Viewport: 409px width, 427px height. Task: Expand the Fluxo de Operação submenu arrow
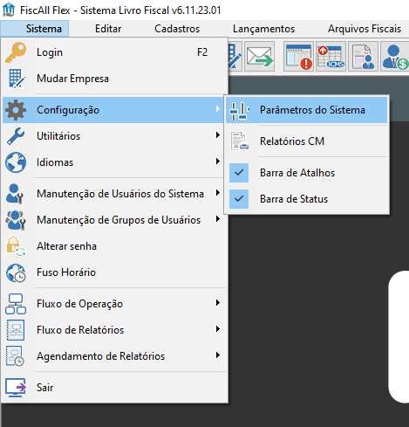218,303
